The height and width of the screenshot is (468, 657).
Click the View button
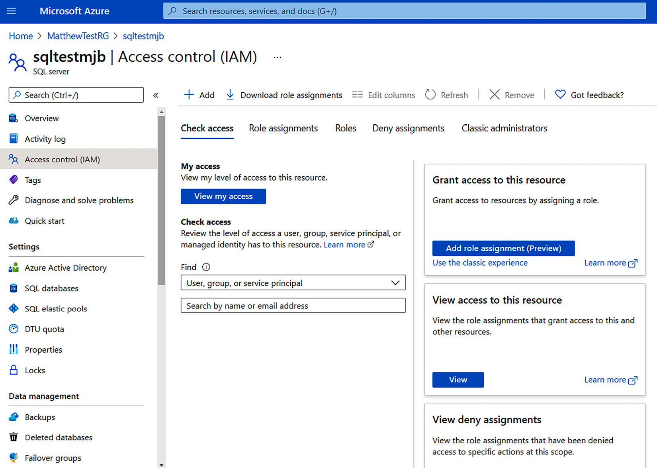tap(458, 380)
